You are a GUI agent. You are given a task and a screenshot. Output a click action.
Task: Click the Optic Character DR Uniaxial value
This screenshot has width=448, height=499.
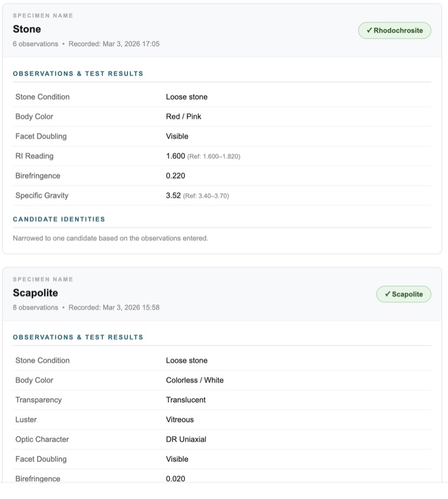tap(186, 439)
